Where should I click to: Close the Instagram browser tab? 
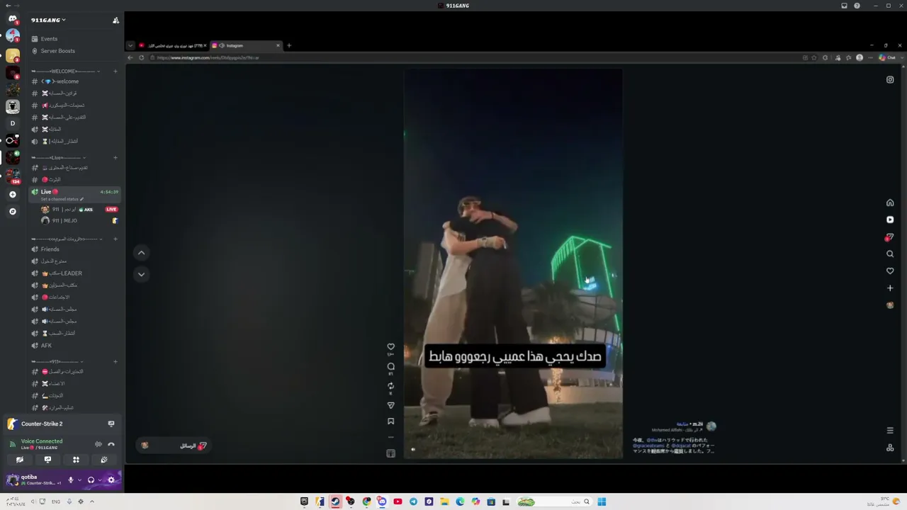coord(278,45)
